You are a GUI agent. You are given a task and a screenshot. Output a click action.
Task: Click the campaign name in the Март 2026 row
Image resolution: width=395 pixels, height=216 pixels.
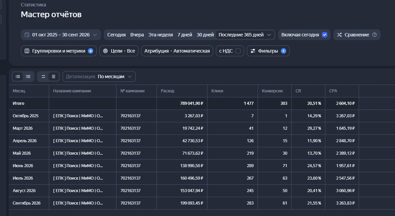point(78,128)
